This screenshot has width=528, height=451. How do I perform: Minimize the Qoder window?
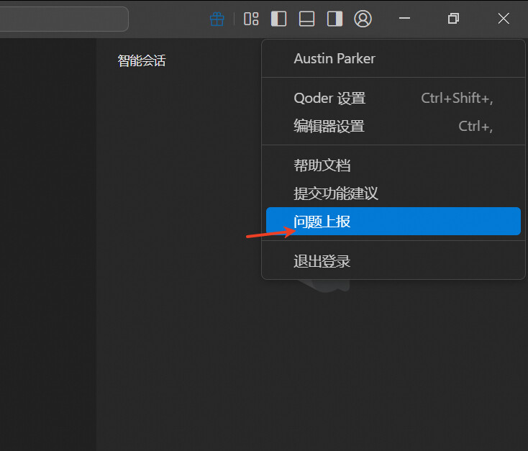coord(404,18)
